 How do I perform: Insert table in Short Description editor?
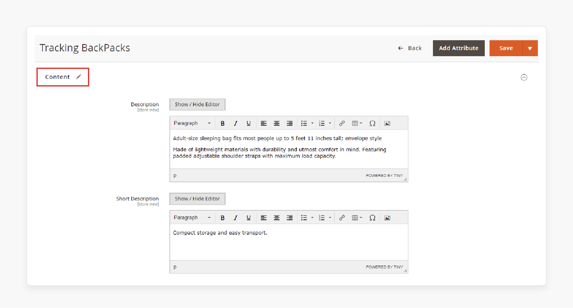357,218
